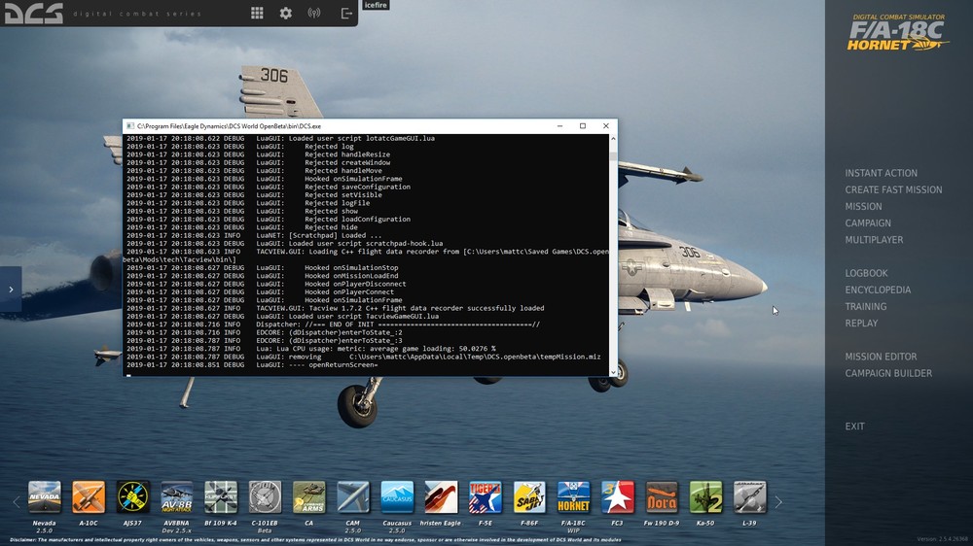Click EXIT to quit DCS

pos(854,427)
